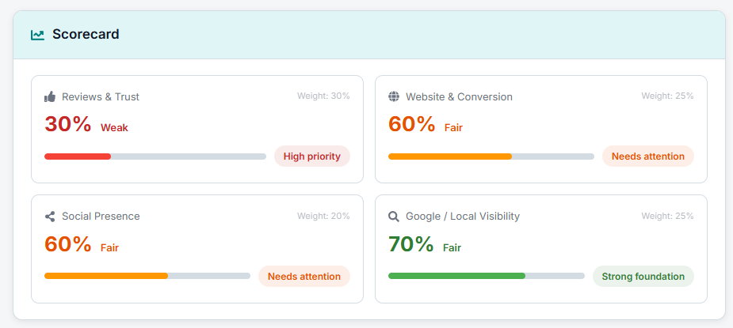Click the Google / Local Visibility card title
Viewport: 733px width, 328px height.
click(x=463, y=217)
